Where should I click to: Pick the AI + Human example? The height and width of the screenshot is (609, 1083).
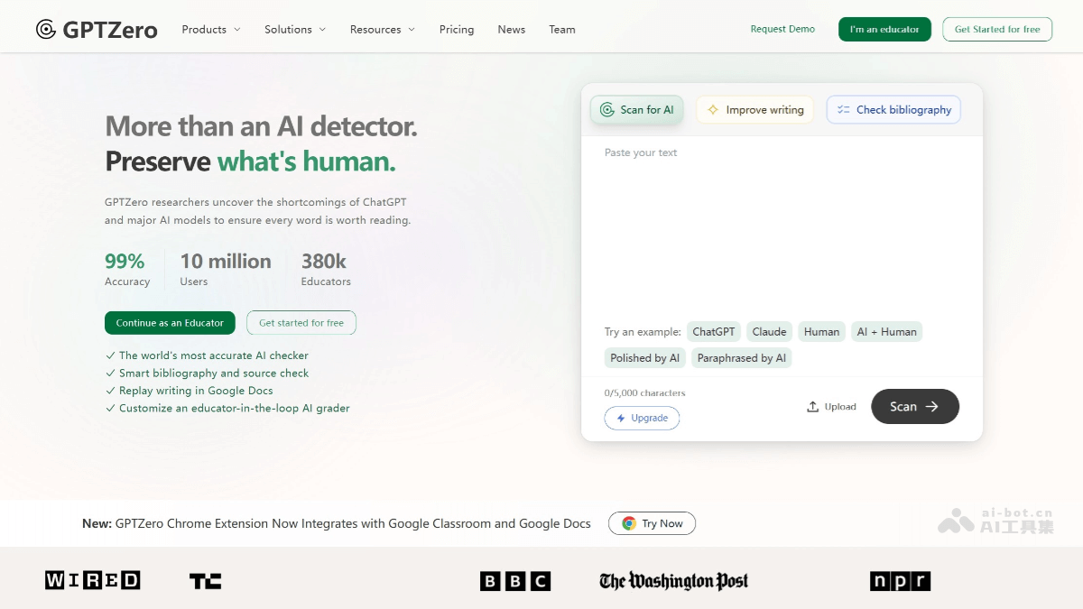(886, 332)
